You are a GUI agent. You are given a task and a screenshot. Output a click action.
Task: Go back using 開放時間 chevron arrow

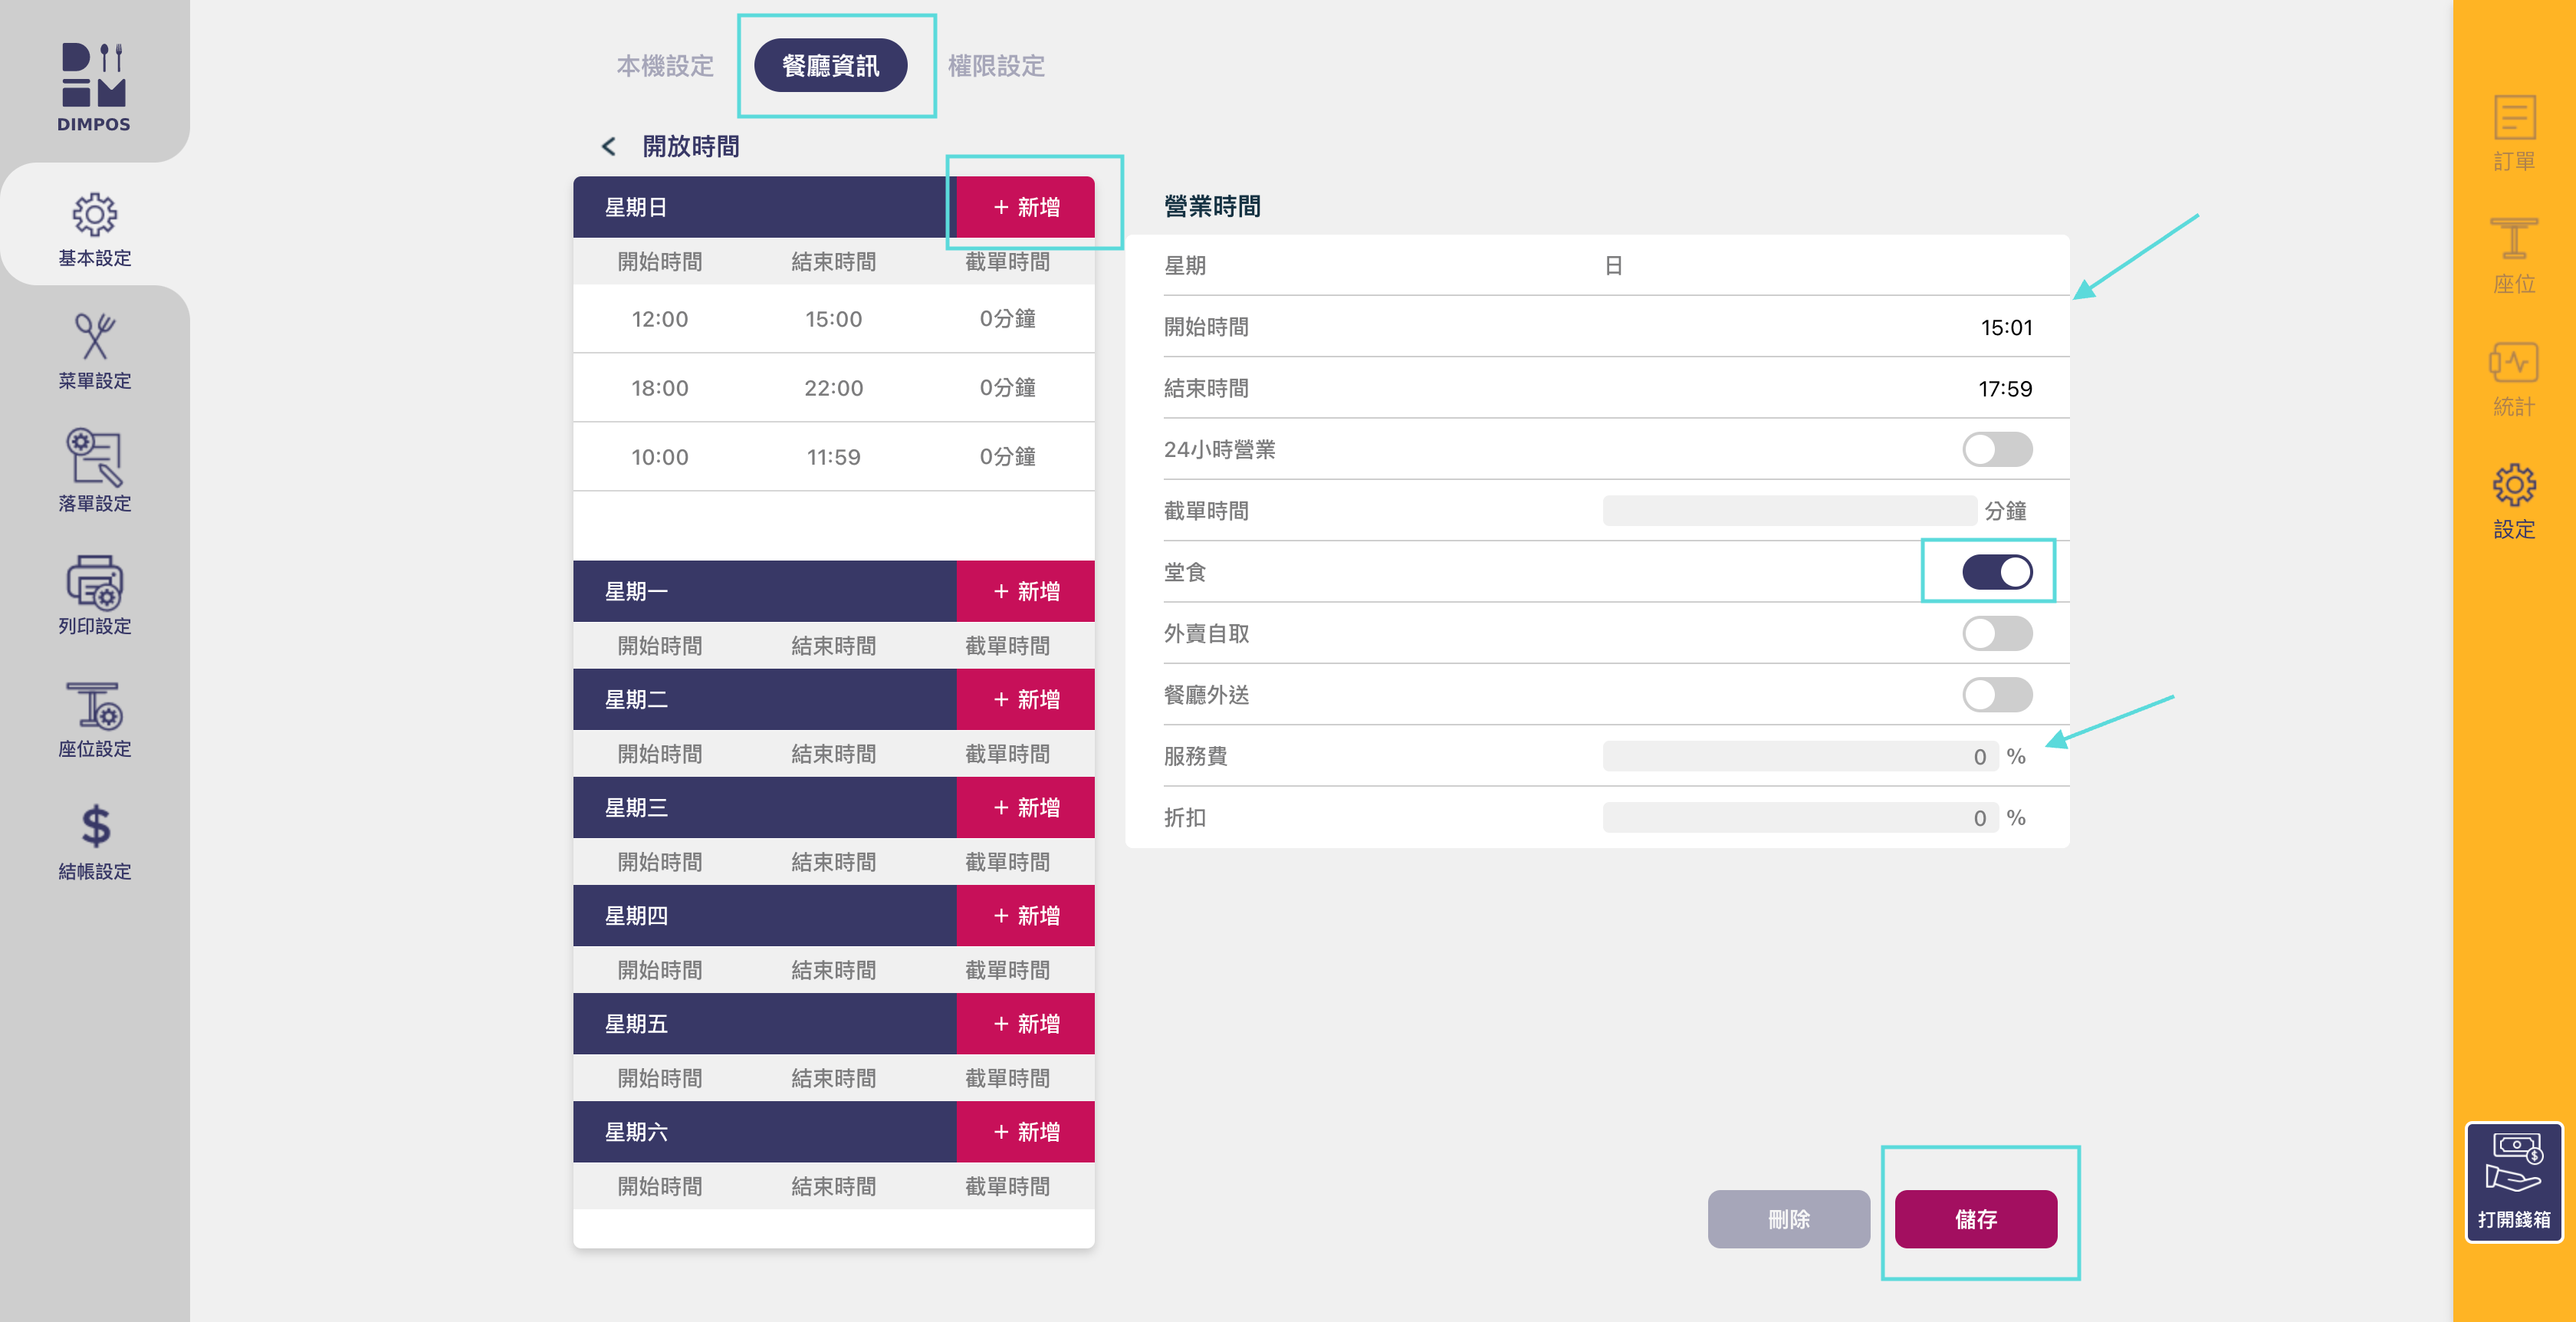[608, 147]
